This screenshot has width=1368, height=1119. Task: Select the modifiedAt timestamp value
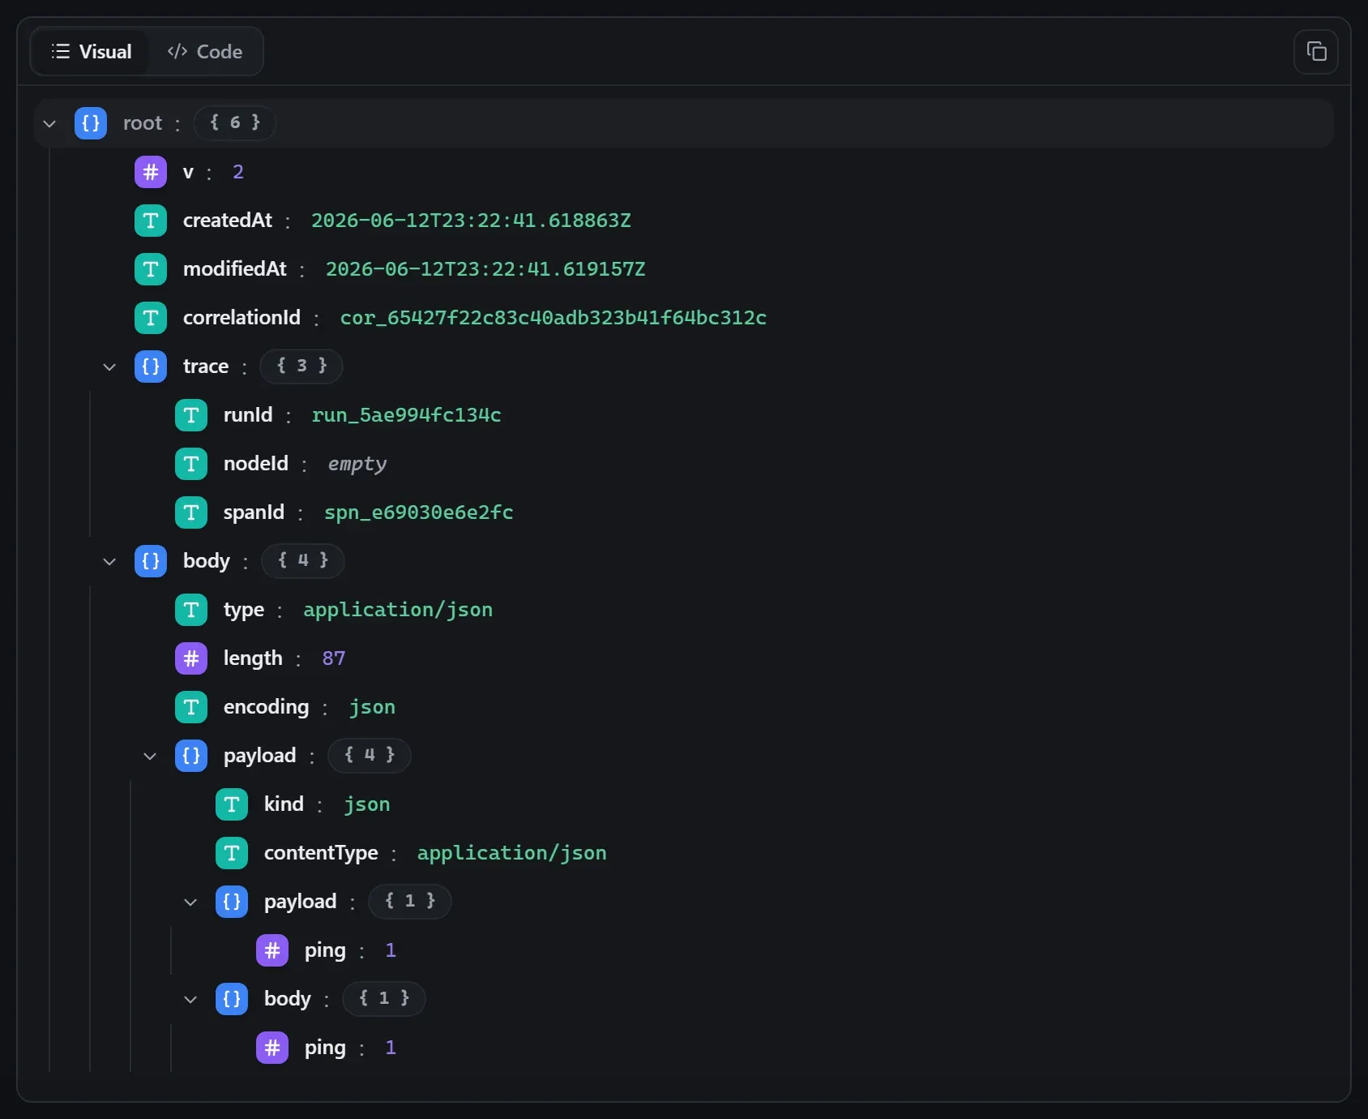(485, 269)
